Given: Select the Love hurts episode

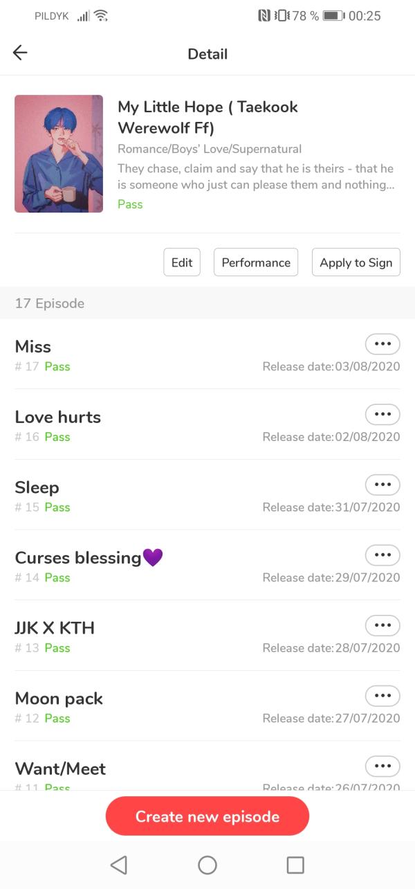Looking at the screenshot, I should (138, 424).
